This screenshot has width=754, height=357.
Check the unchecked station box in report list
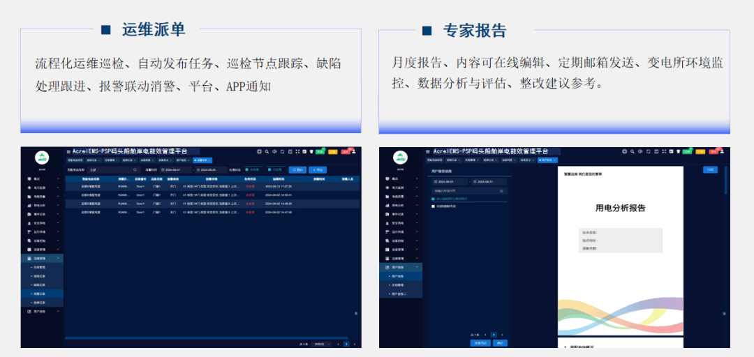pyautogui.click(x=434, y=206)
